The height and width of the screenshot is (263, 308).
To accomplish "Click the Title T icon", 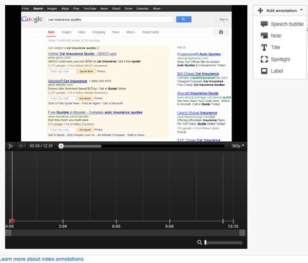I will pos(264,47).
